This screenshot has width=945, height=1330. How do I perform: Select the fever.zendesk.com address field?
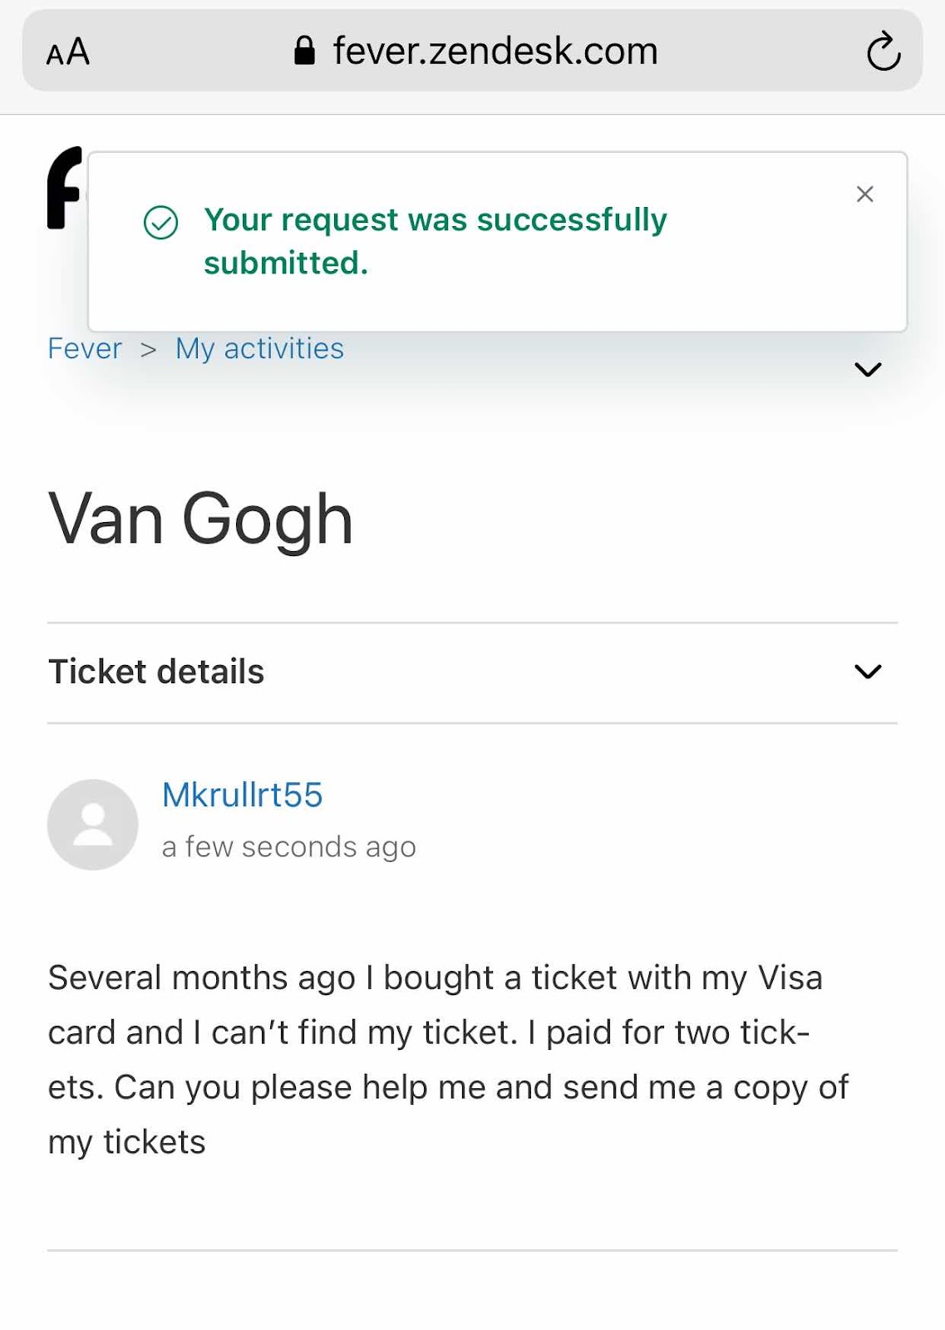495,52
